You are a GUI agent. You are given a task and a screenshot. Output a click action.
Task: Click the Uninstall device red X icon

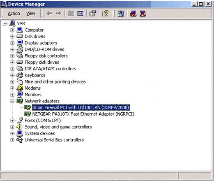[143, 14]
